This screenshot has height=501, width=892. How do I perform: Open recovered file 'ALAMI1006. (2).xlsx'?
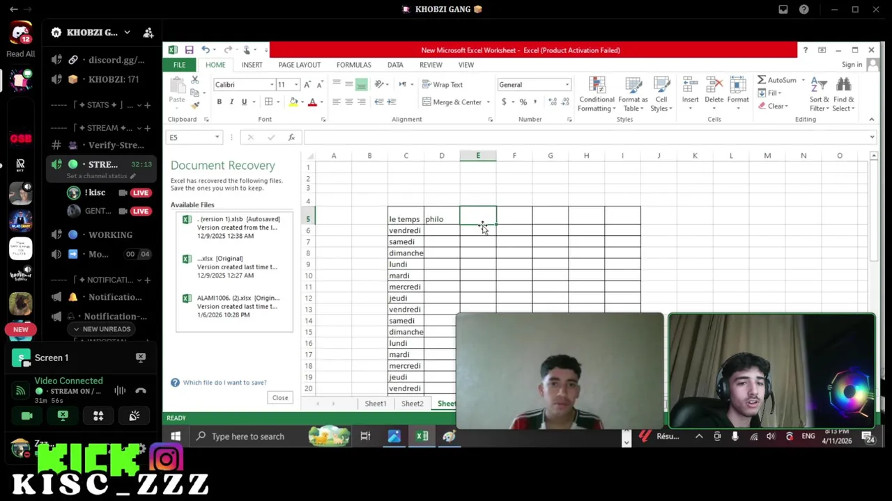pyautogui.click(x=234, y=306)
